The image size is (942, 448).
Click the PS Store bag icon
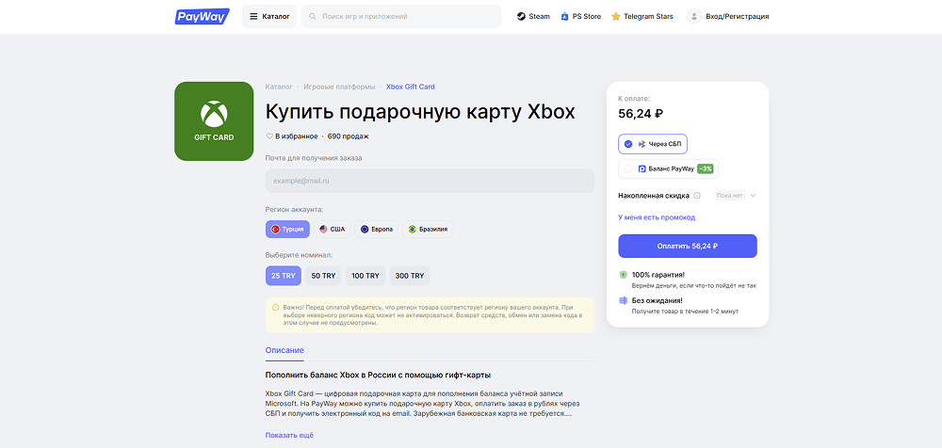[x=564, y=16]
